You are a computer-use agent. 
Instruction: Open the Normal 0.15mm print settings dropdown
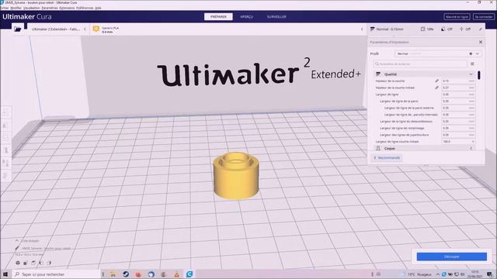pos(426,29)
